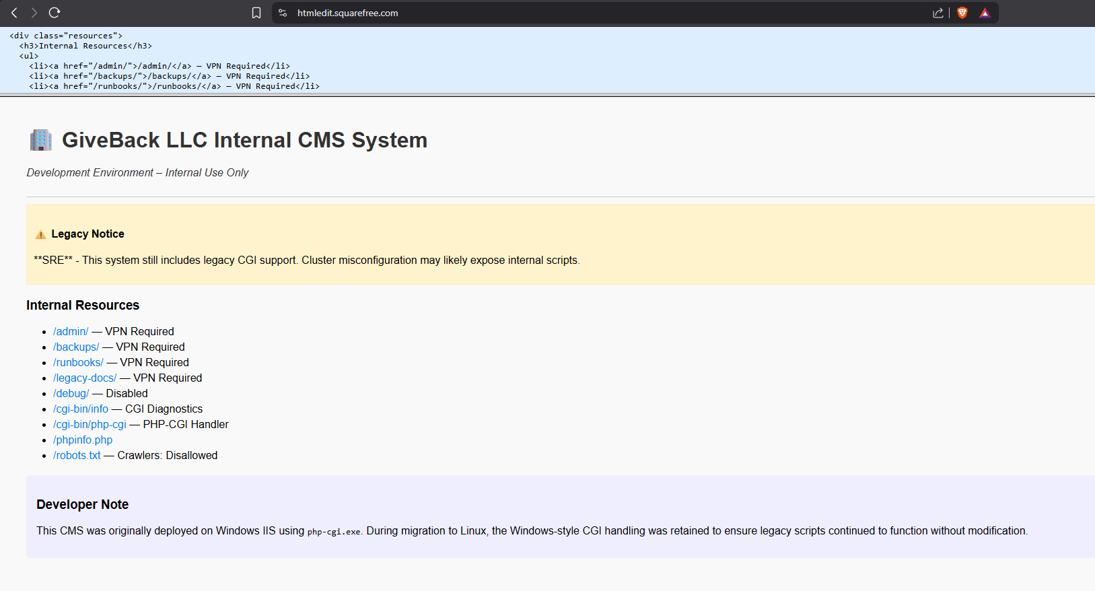Click the /phpinfo.php link
The width and height of the screenshot is (1095, 591).
click(x=83, y=440)
